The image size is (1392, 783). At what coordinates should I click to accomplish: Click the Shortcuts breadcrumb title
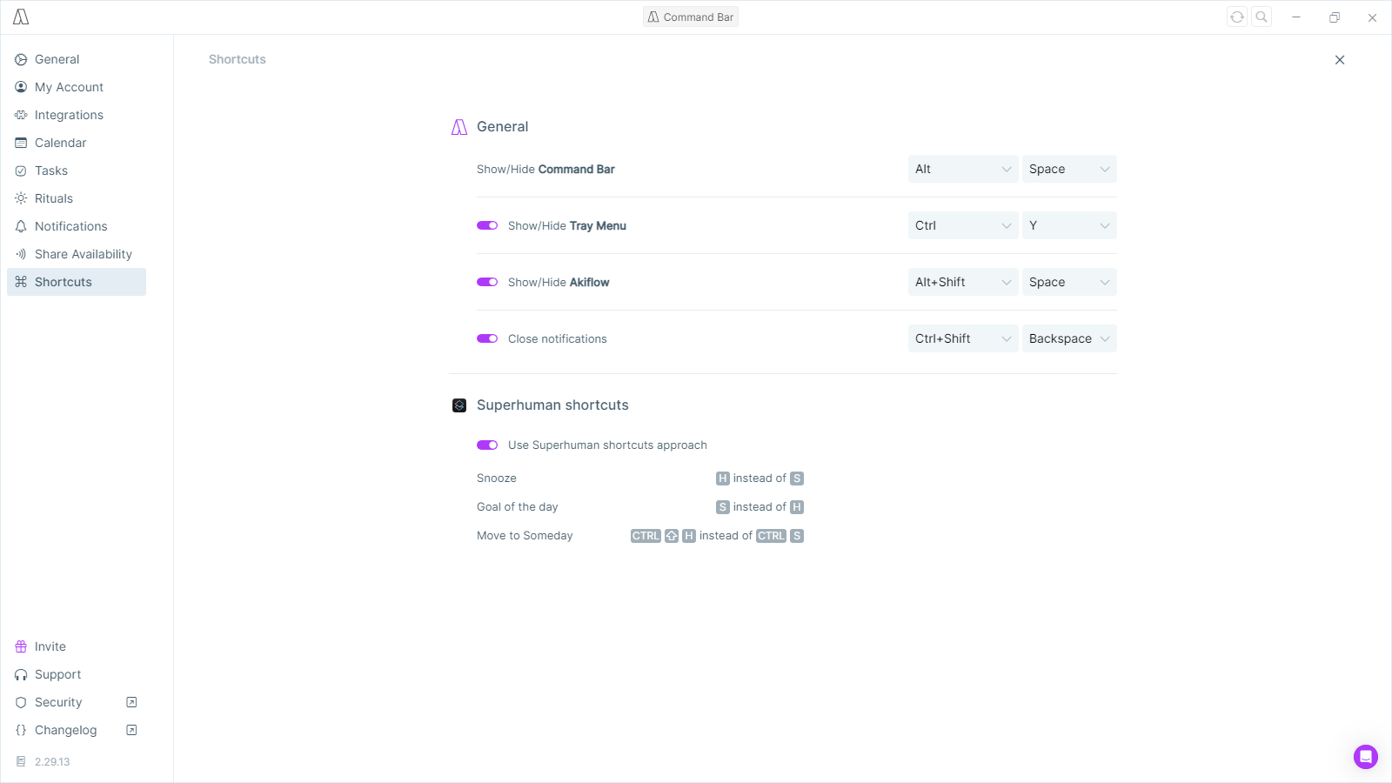coord(238,59)
